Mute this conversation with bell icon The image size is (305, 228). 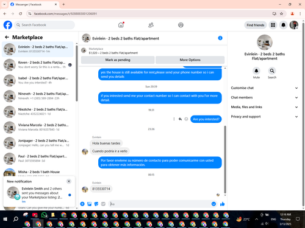point(256,71)
